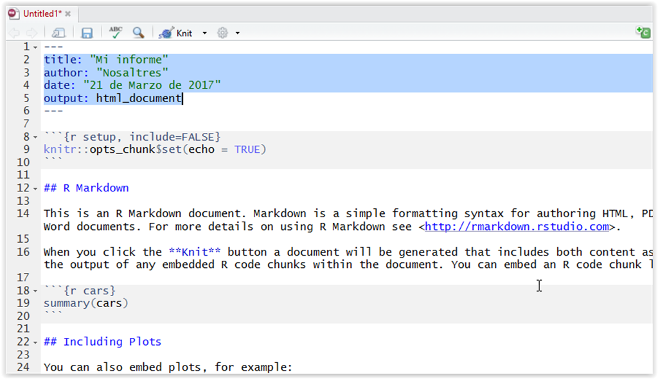Go forward to next source location

pyautogui.click(x=31, y=33)
